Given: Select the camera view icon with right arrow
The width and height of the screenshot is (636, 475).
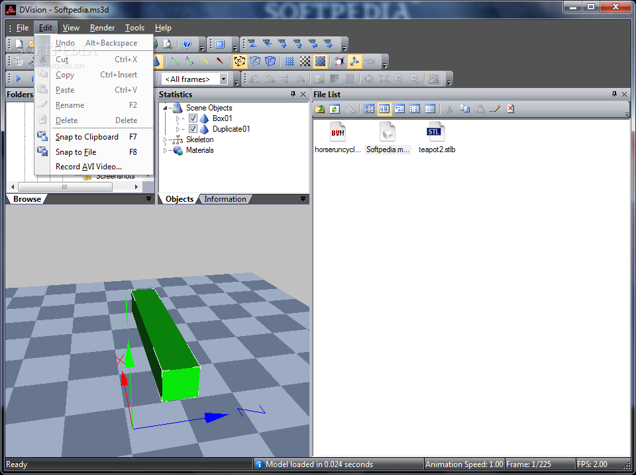Looking at the screenshot, I should point(329,43).
